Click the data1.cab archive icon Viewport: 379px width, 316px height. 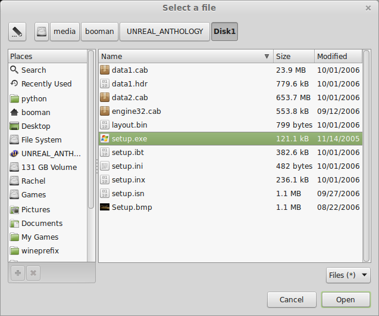pos(105,70)
